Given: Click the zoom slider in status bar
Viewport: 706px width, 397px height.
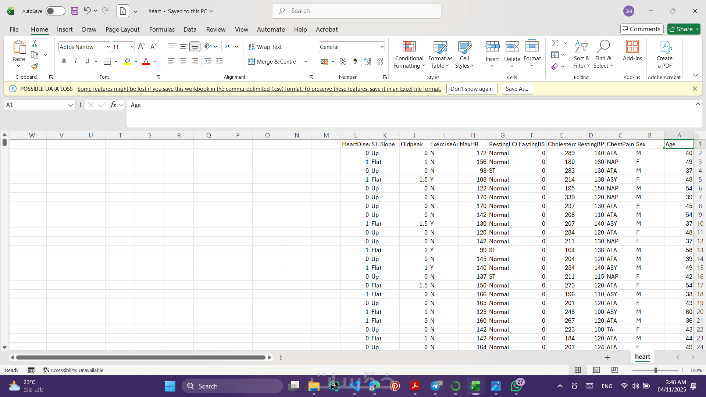Looking at the screenshot, I should (x=655, y=370).
